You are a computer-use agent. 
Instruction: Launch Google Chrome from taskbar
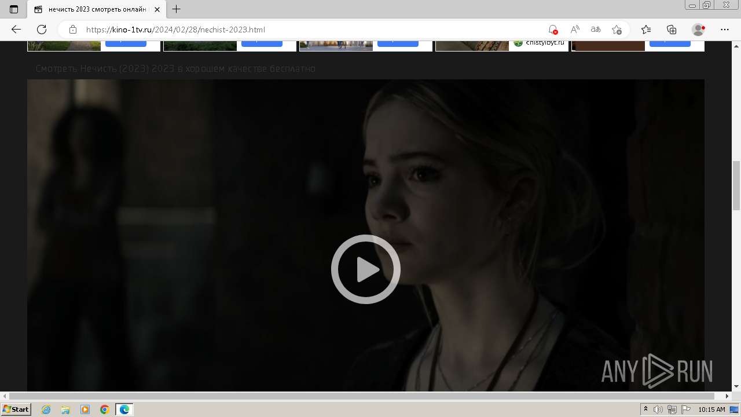[x=105, y=409]
